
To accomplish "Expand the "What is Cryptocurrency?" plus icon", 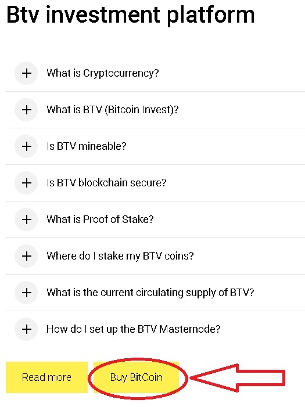I will 26,73.
